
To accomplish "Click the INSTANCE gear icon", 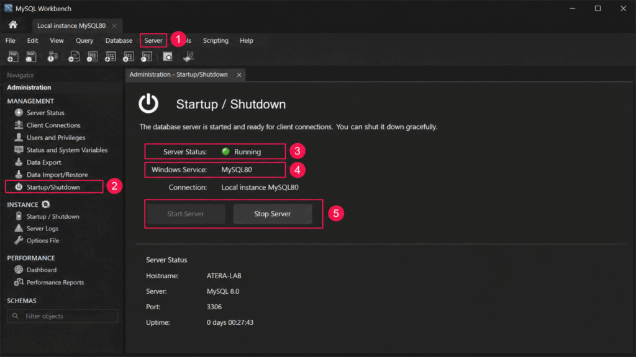I will point(46,205).
